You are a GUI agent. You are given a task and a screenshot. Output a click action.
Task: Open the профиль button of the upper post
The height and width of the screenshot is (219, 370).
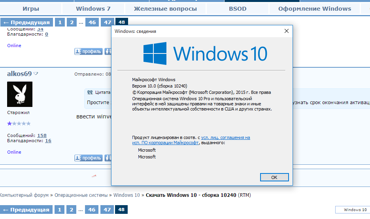89,51
